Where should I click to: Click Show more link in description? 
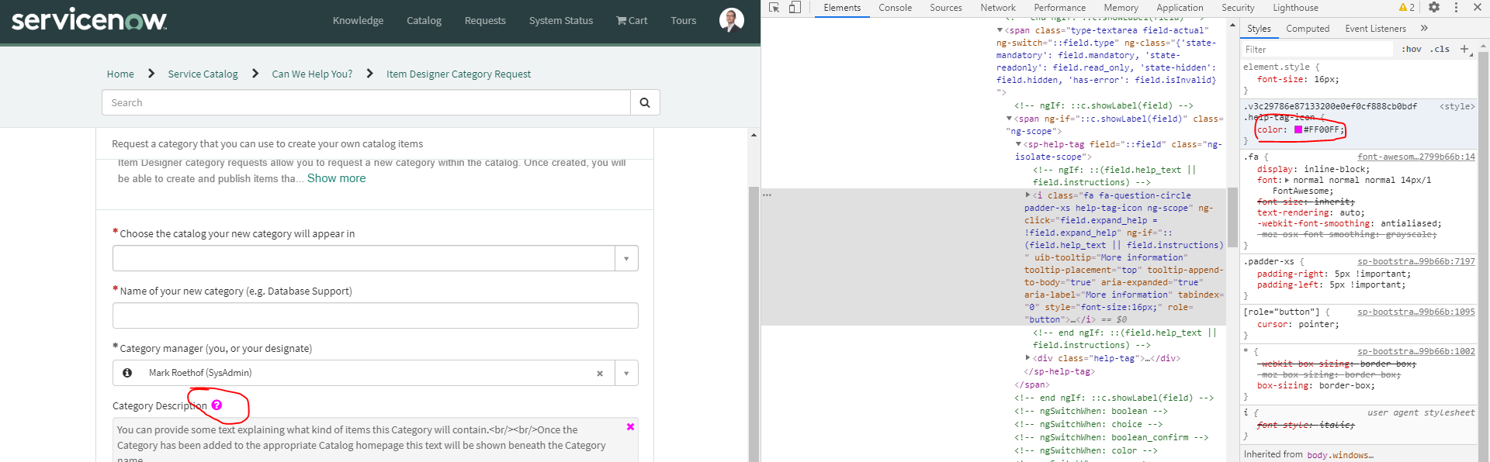point(336,178)
